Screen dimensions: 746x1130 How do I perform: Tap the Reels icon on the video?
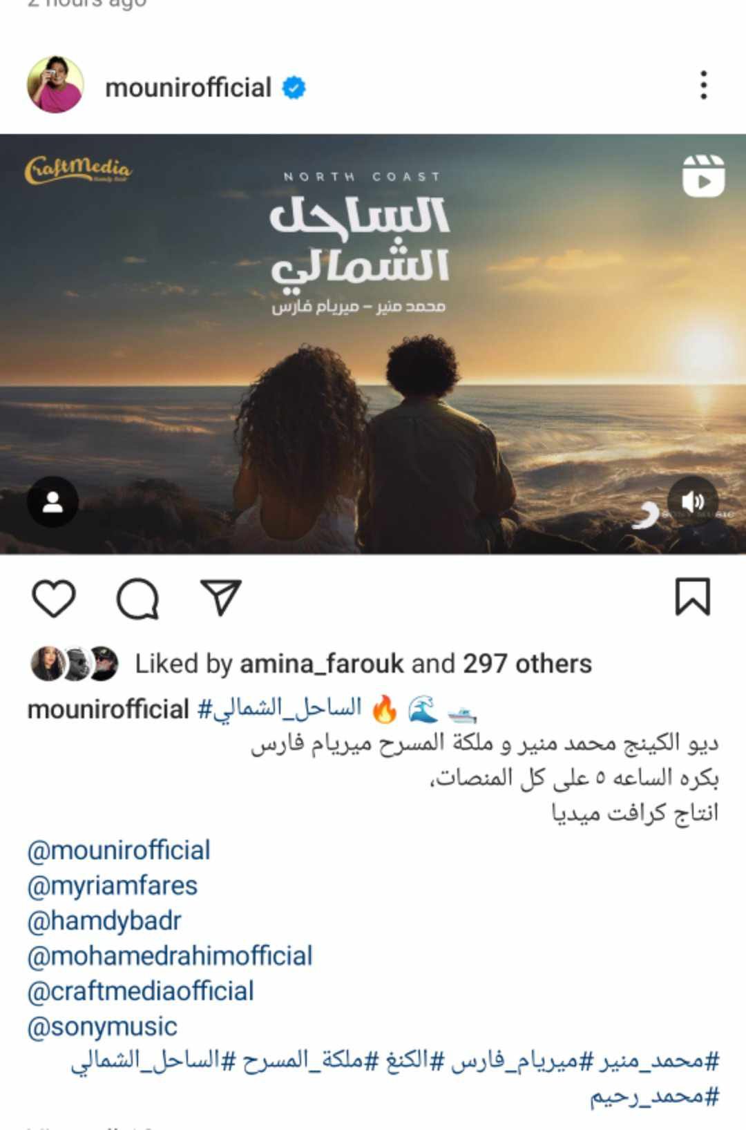703,175
